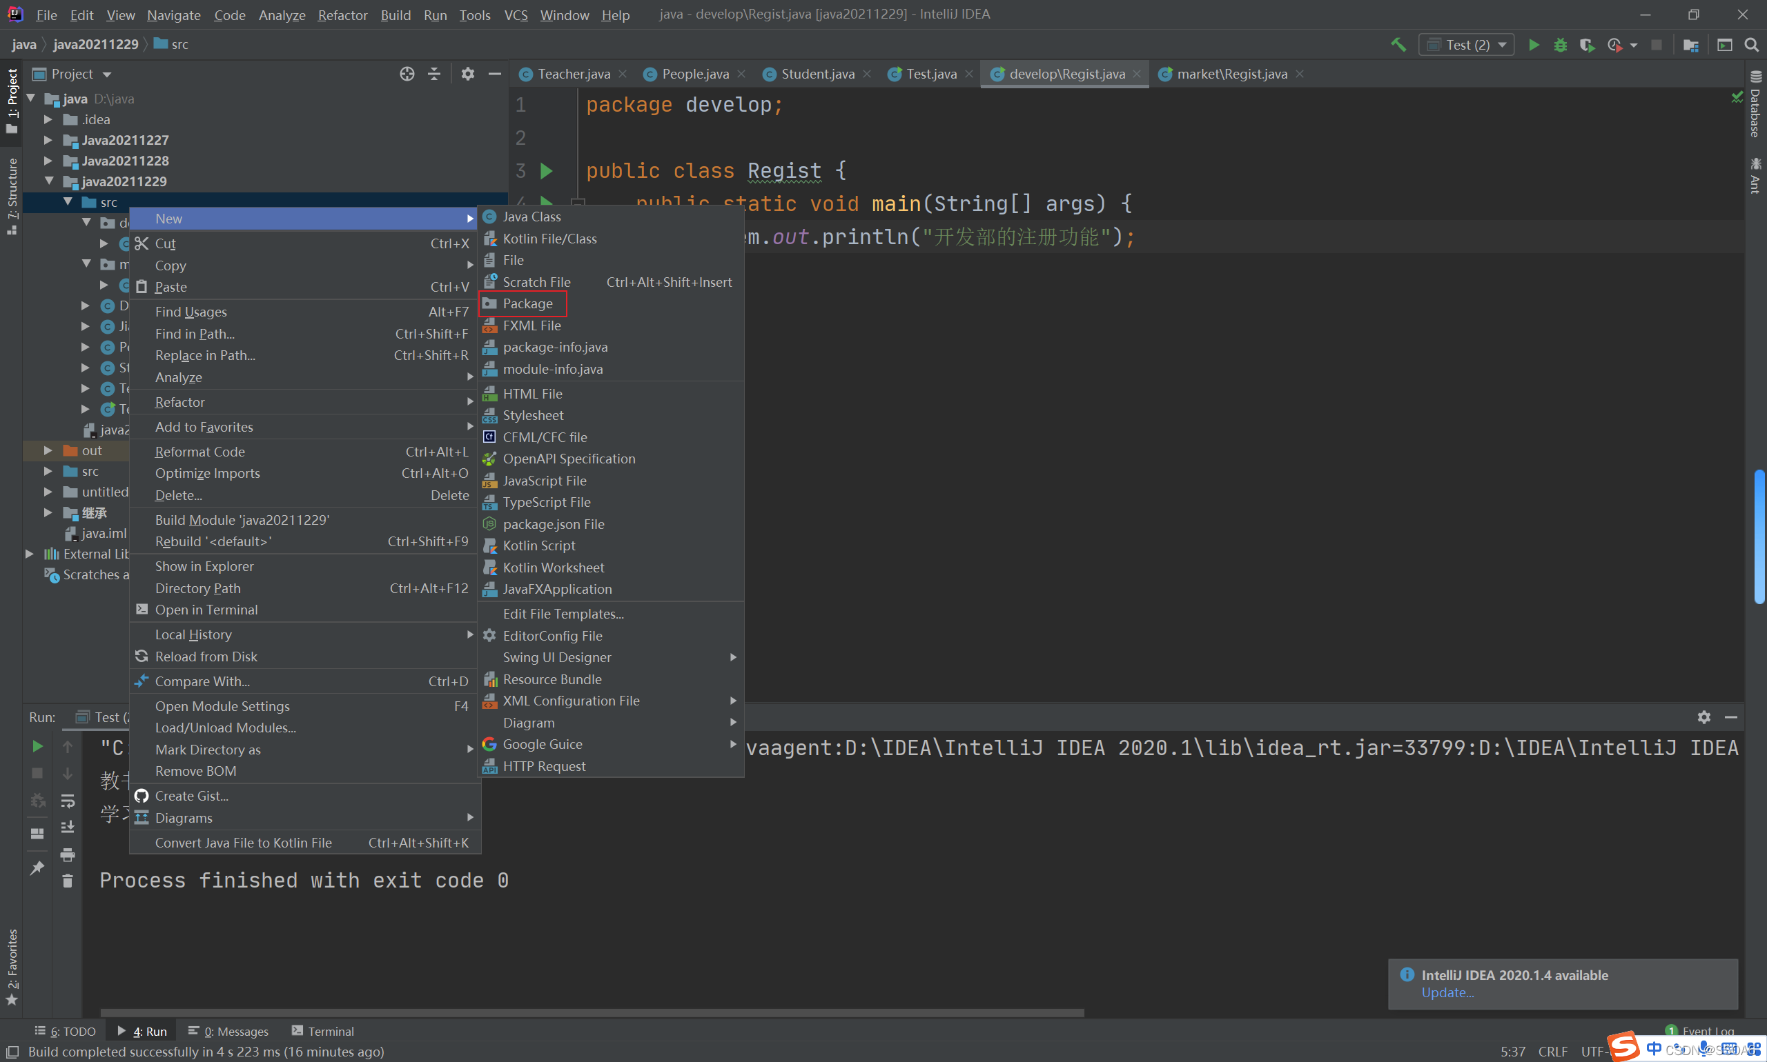Screen dimensions: 1767x1062
Task: Run with coverage shield icon
Action: coord(1587,44)
